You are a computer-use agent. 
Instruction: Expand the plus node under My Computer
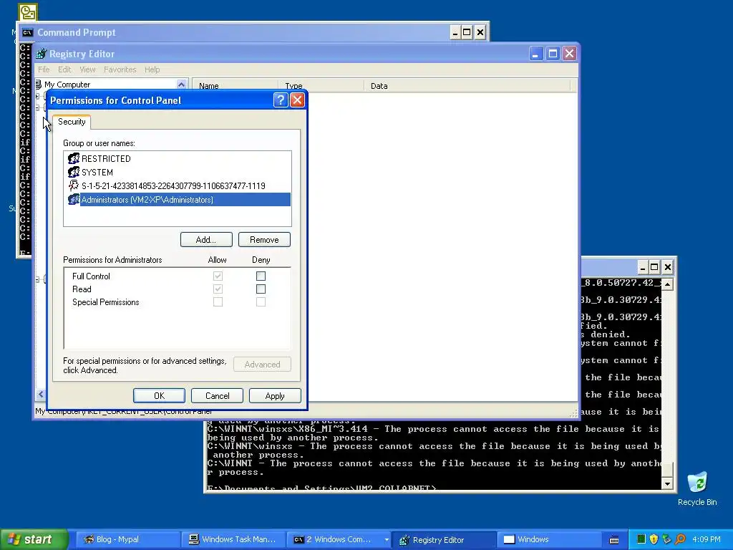pos(37,97)
